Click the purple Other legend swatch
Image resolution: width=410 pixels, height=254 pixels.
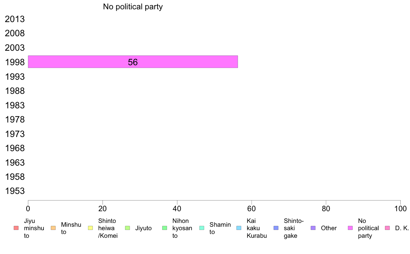pos(313,228)
